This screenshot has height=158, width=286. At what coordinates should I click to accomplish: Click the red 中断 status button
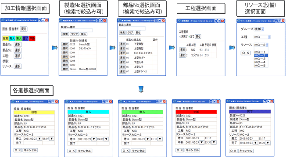[32, 38]
